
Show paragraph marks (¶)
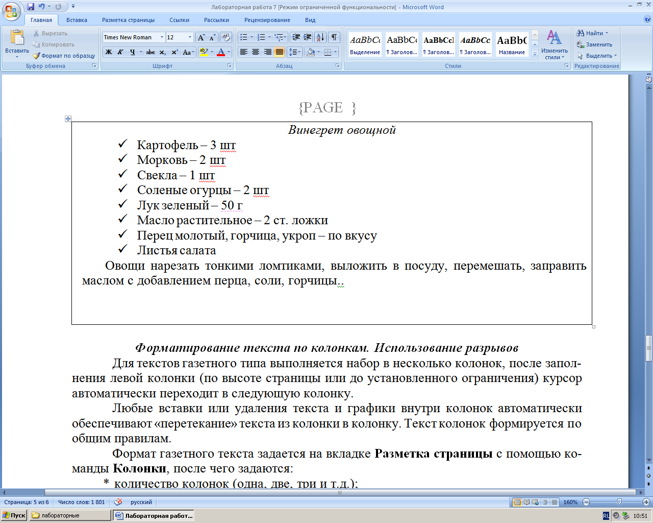pos(334,37)
